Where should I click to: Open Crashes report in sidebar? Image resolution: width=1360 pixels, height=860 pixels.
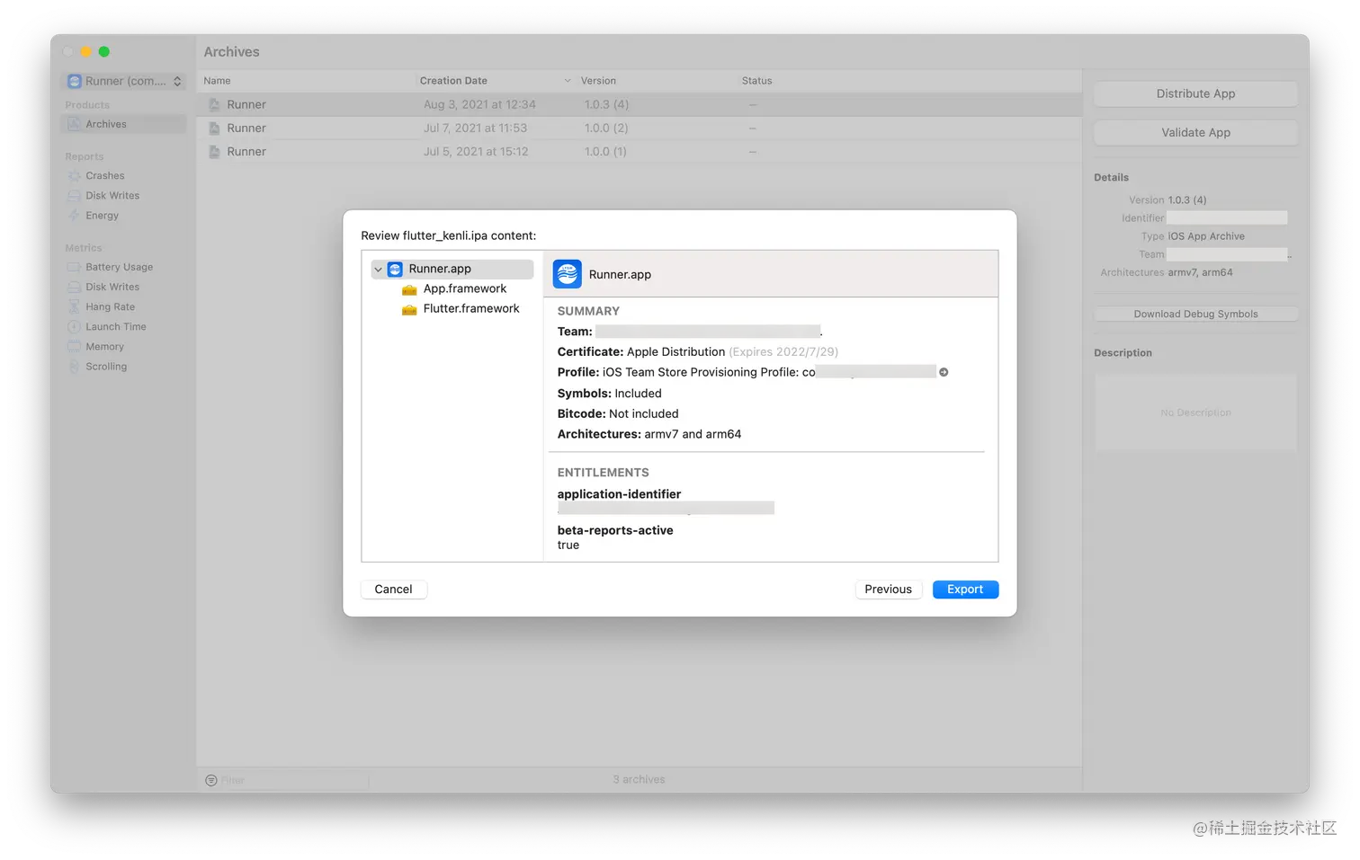pos(123,176)
